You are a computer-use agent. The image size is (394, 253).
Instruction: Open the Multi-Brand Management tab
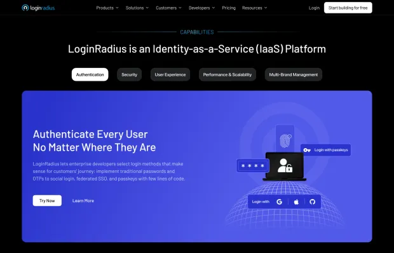click(x=294, y=74)
